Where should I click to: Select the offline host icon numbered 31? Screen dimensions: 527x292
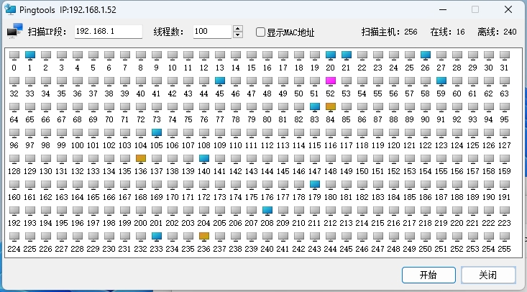(505, 55)
